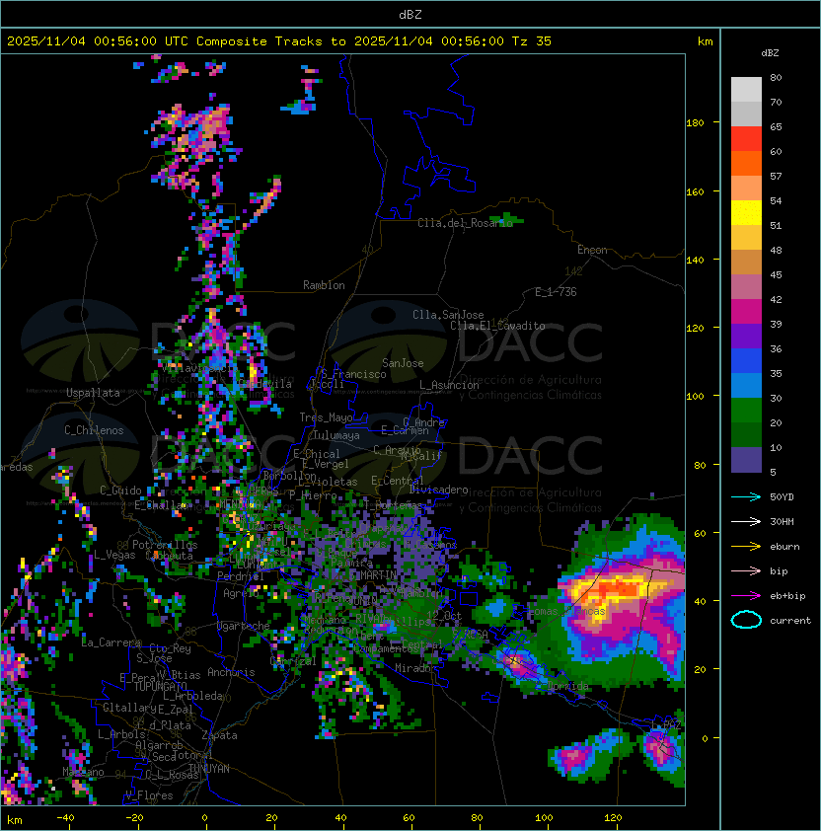Click the cyan 50YD arrow in legend

(746, 496)
